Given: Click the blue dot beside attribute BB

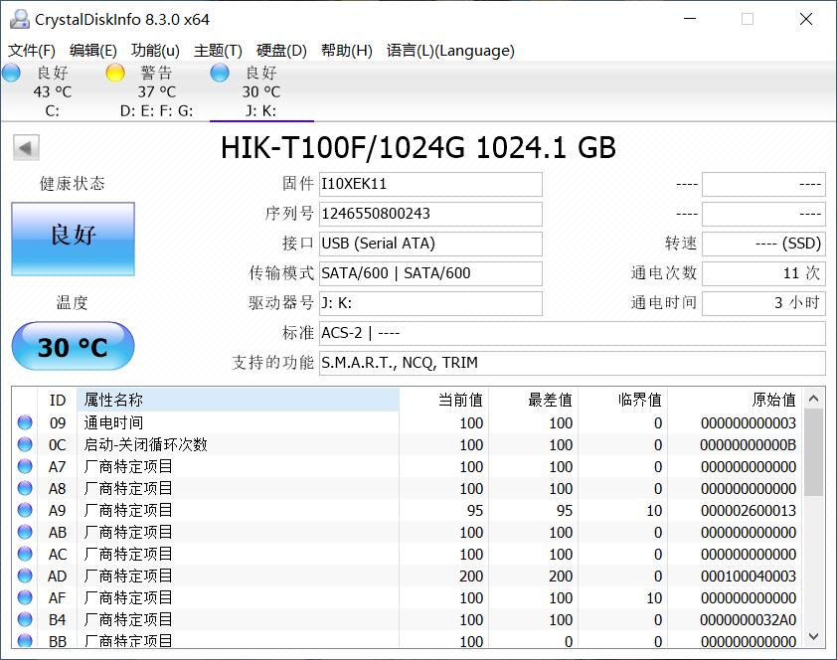Looking at the screenshot, I should click(25, 642).
